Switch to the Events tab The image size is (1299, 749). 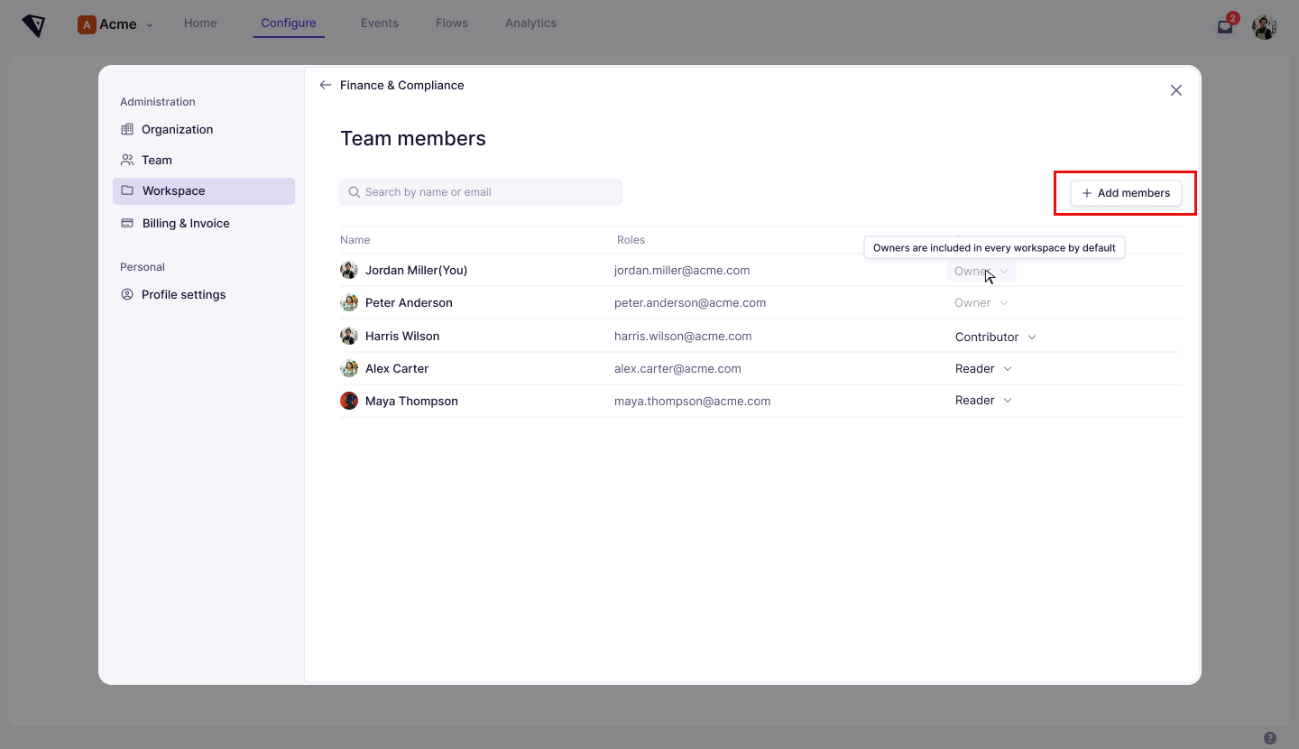point(380,23)
